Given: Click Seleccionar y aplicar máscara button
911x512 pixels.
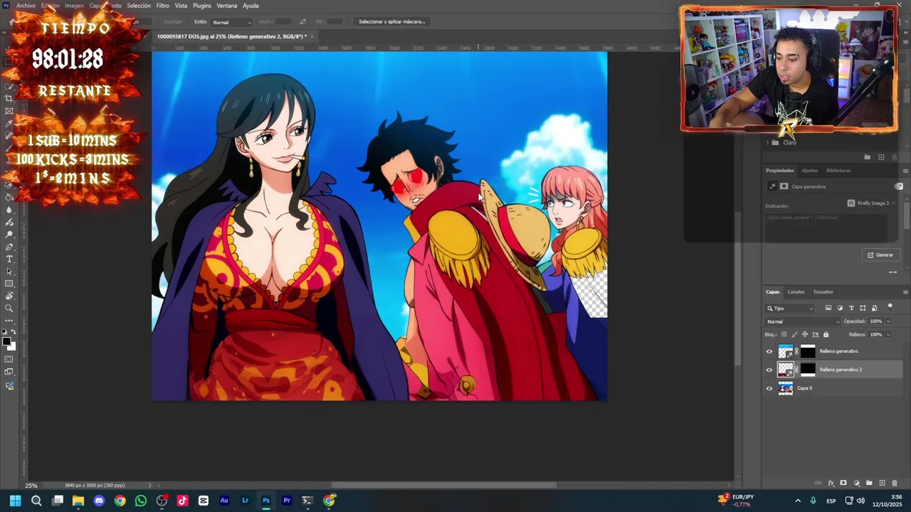Looking at the screenshot, I should [391, 22].
